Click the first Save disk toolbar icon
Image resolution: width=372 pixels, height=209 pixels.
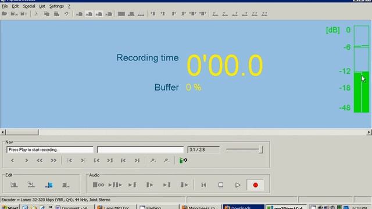click(14, 14)
